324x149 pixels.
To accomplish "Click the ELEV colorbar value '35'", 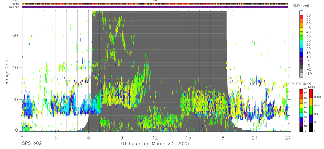I will [x=308, y=36].
